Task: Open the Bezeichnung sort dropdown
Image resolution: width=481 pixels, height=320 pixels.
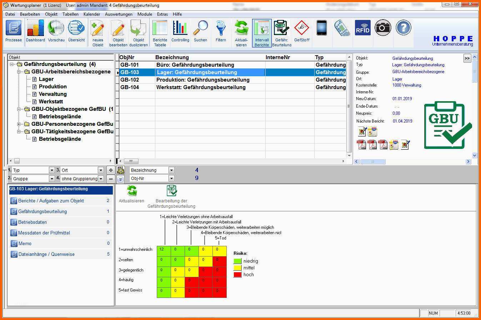Action: tap(171, 170)
